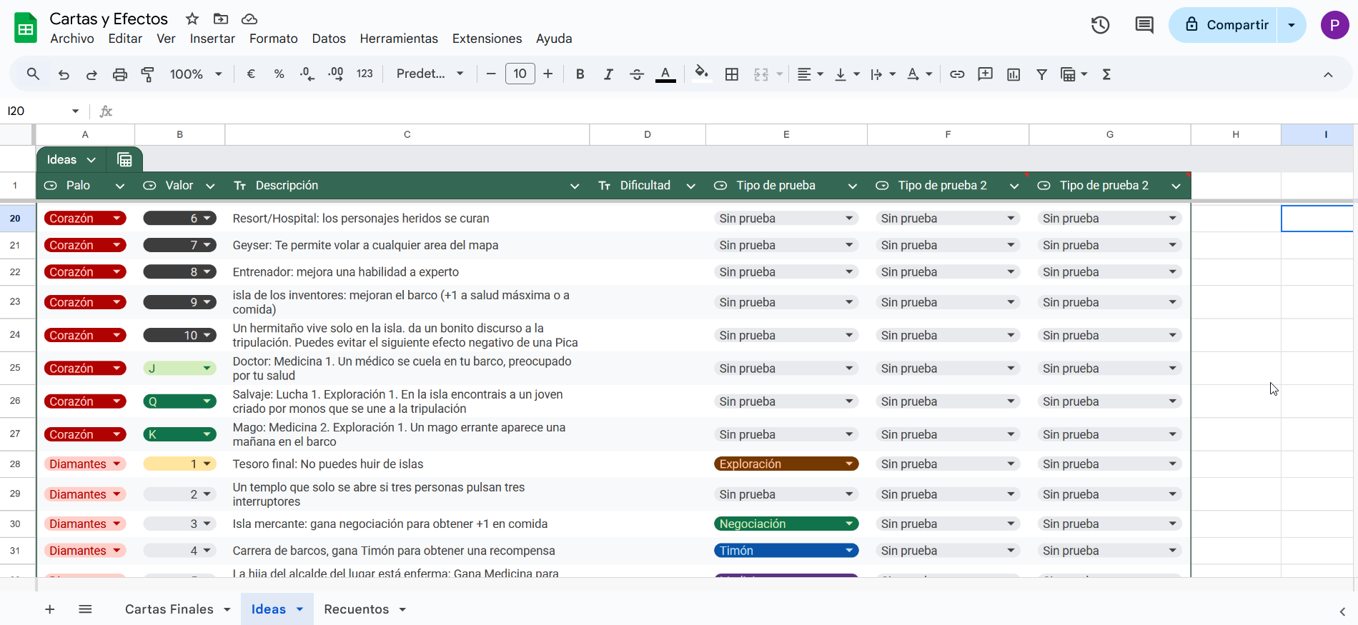This screenshot has width=1358, height=625.
Task: Open the Formato menu
Action: [273, 39]
